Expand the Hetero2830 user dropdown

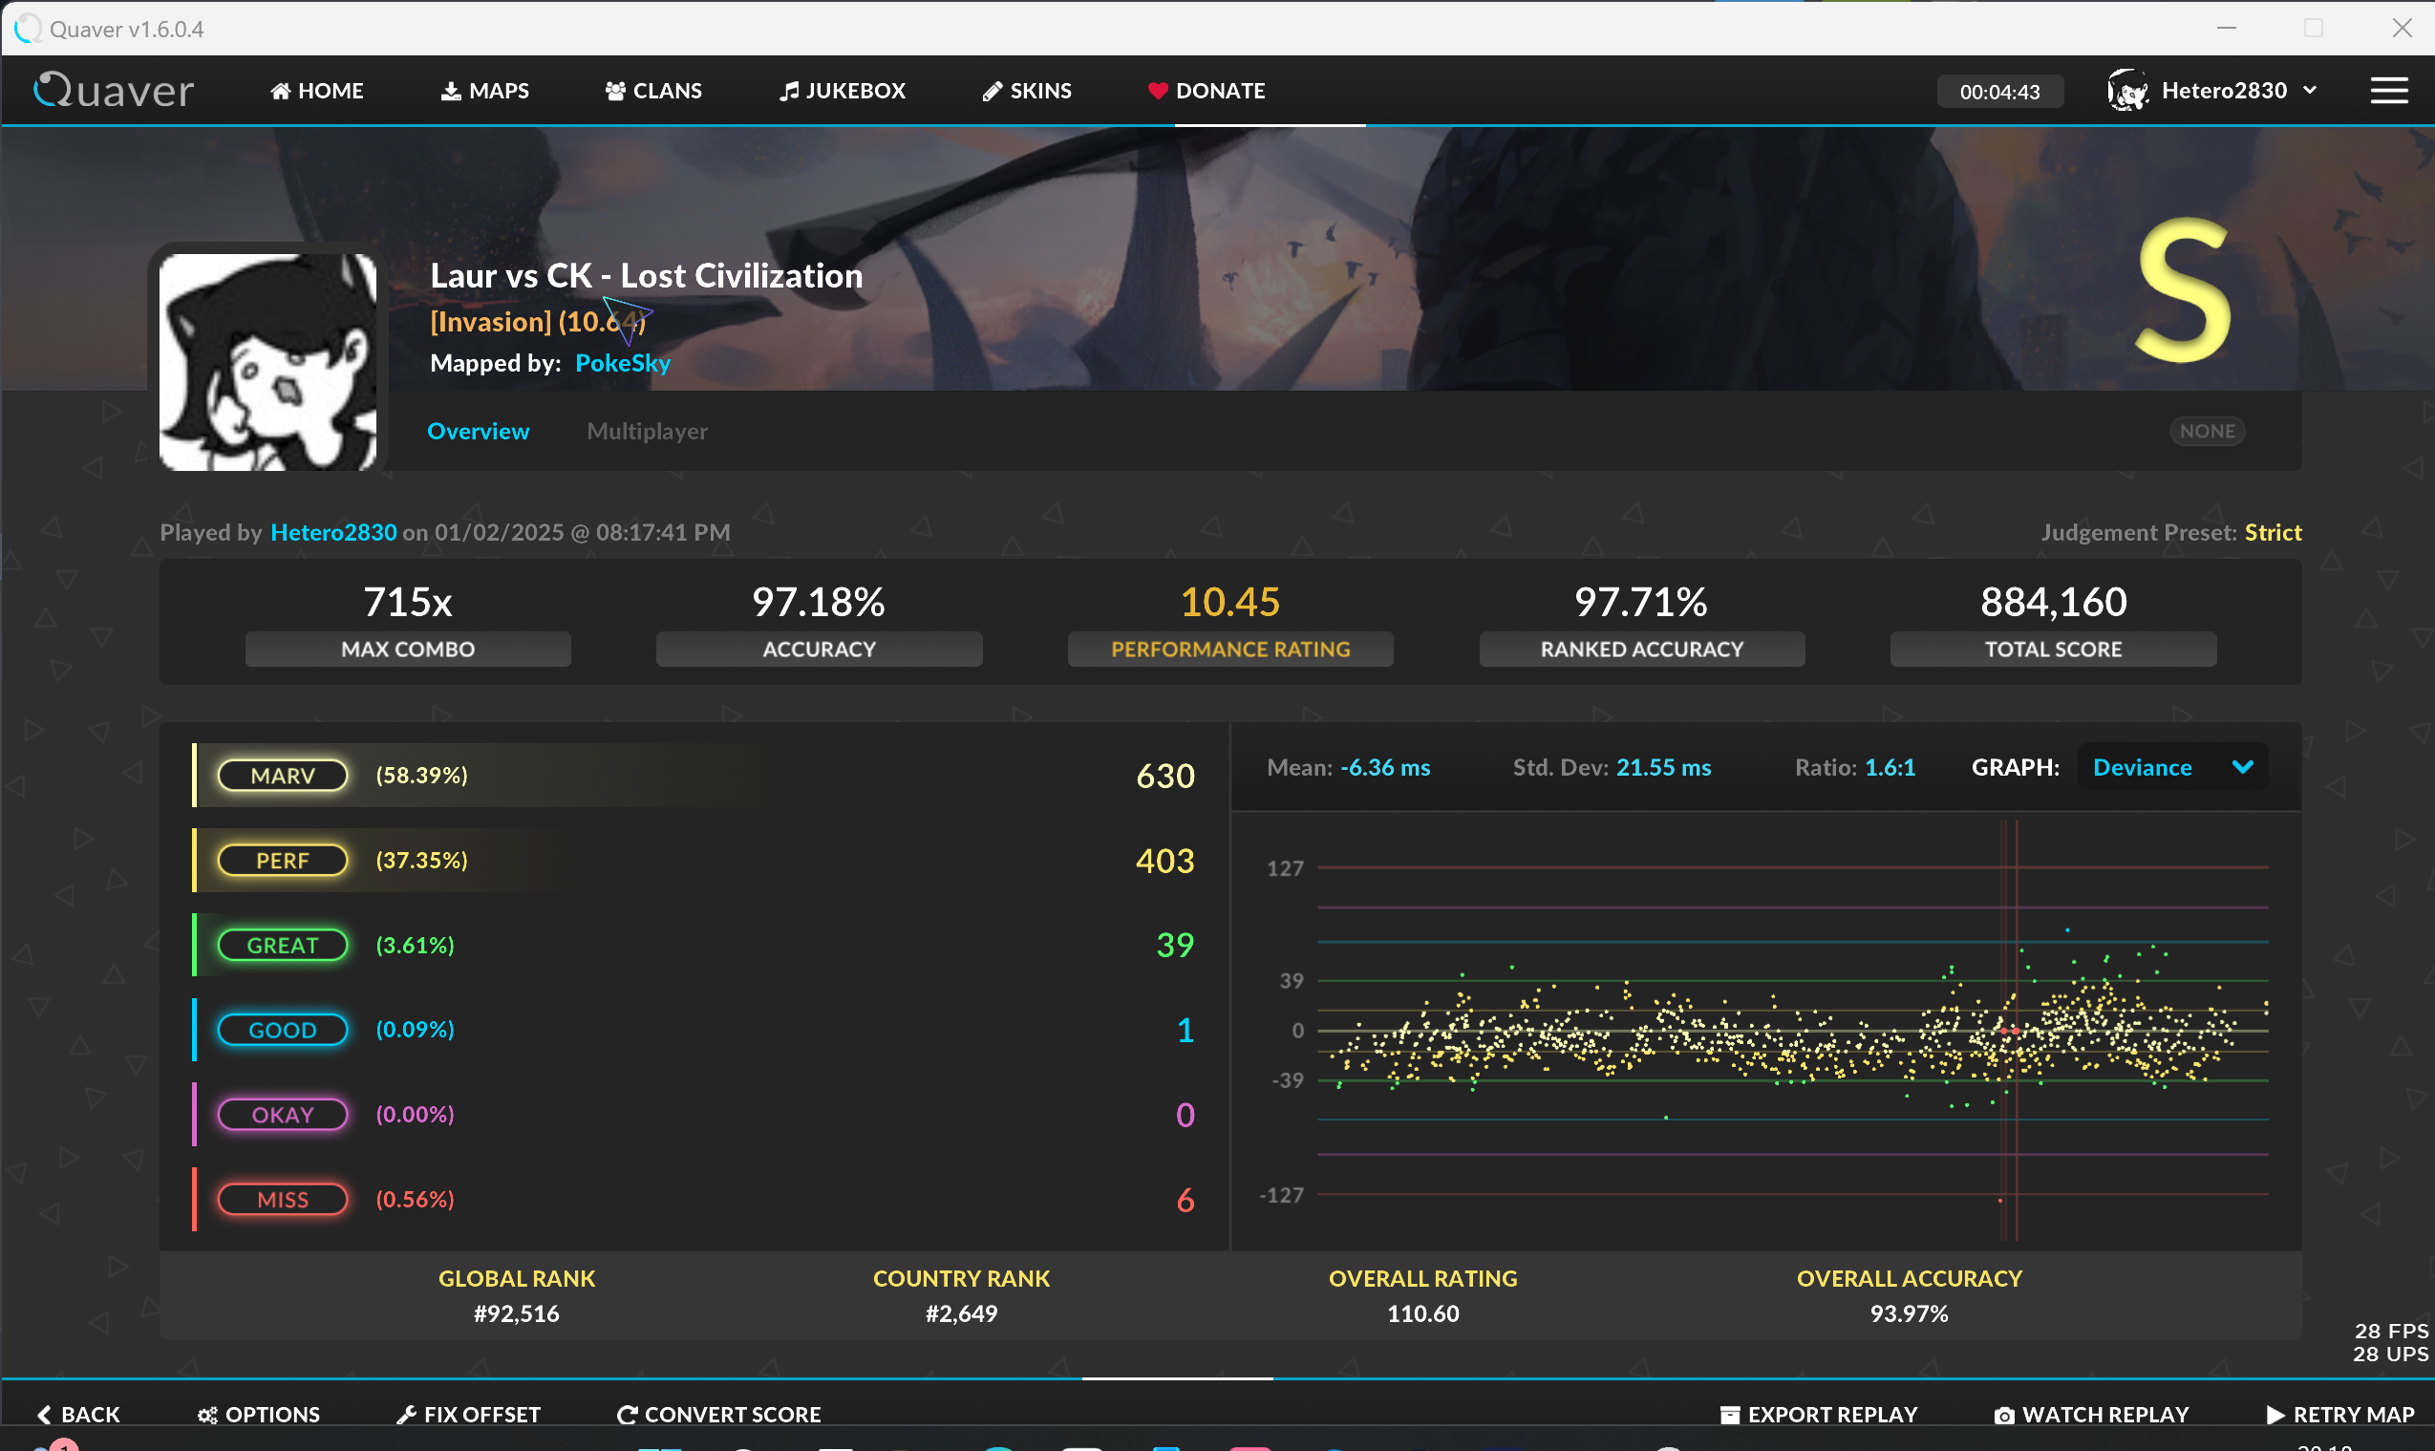point(2309,90)
